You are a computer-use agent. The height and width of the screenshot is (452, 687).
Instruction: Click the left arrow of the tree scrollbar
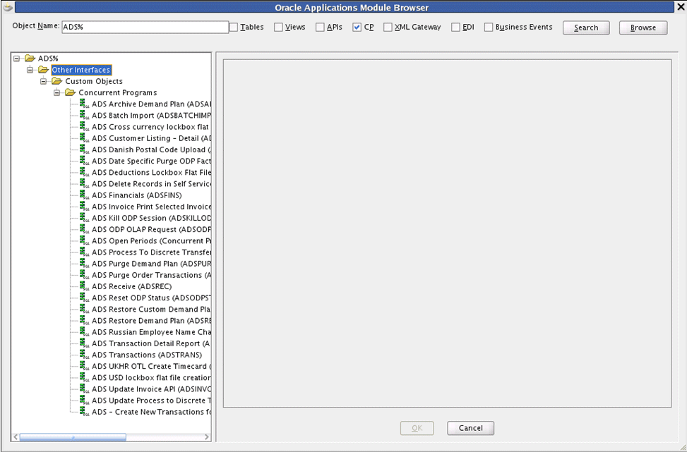[16, 437]
